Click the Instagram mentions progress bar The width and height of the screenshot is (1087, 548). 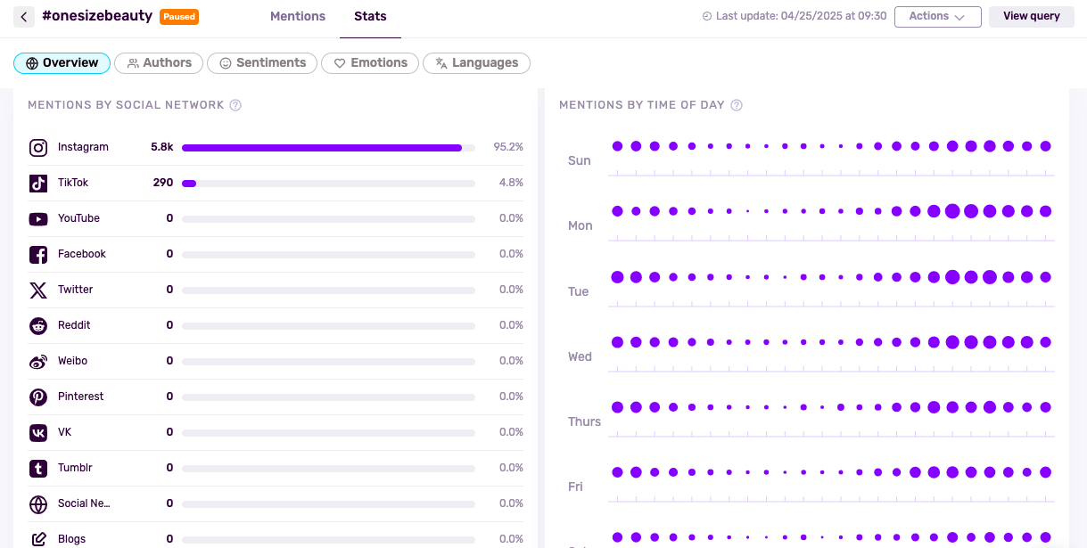click(x=328, y=148)
